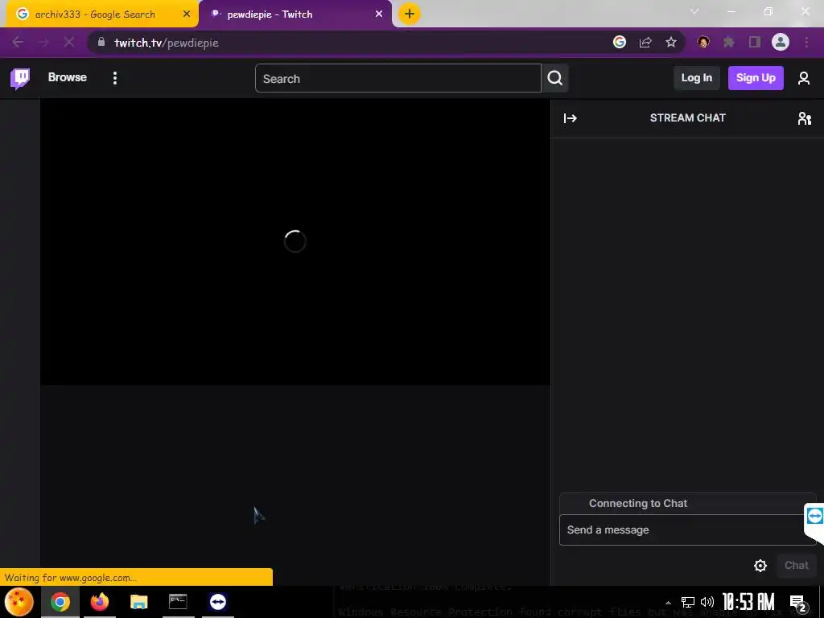Image resolution: width=824 pixels, height=618 pixels.
Task: Click the 10:53 AM clock
Action: click(x=748, y=602)
